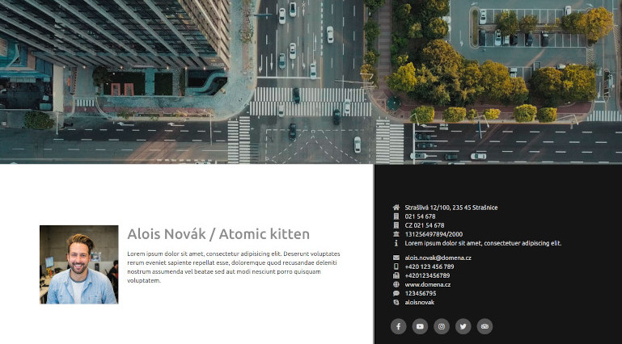Click the Skype icon beside aloisnovak
The height and width of the screenshot is (344, 622).
pos(396,302)
